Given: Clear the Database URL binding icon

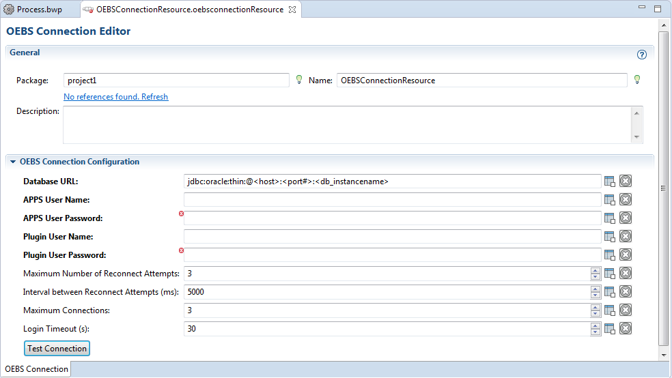Looking at the screenshot, I should pos(626,181).
